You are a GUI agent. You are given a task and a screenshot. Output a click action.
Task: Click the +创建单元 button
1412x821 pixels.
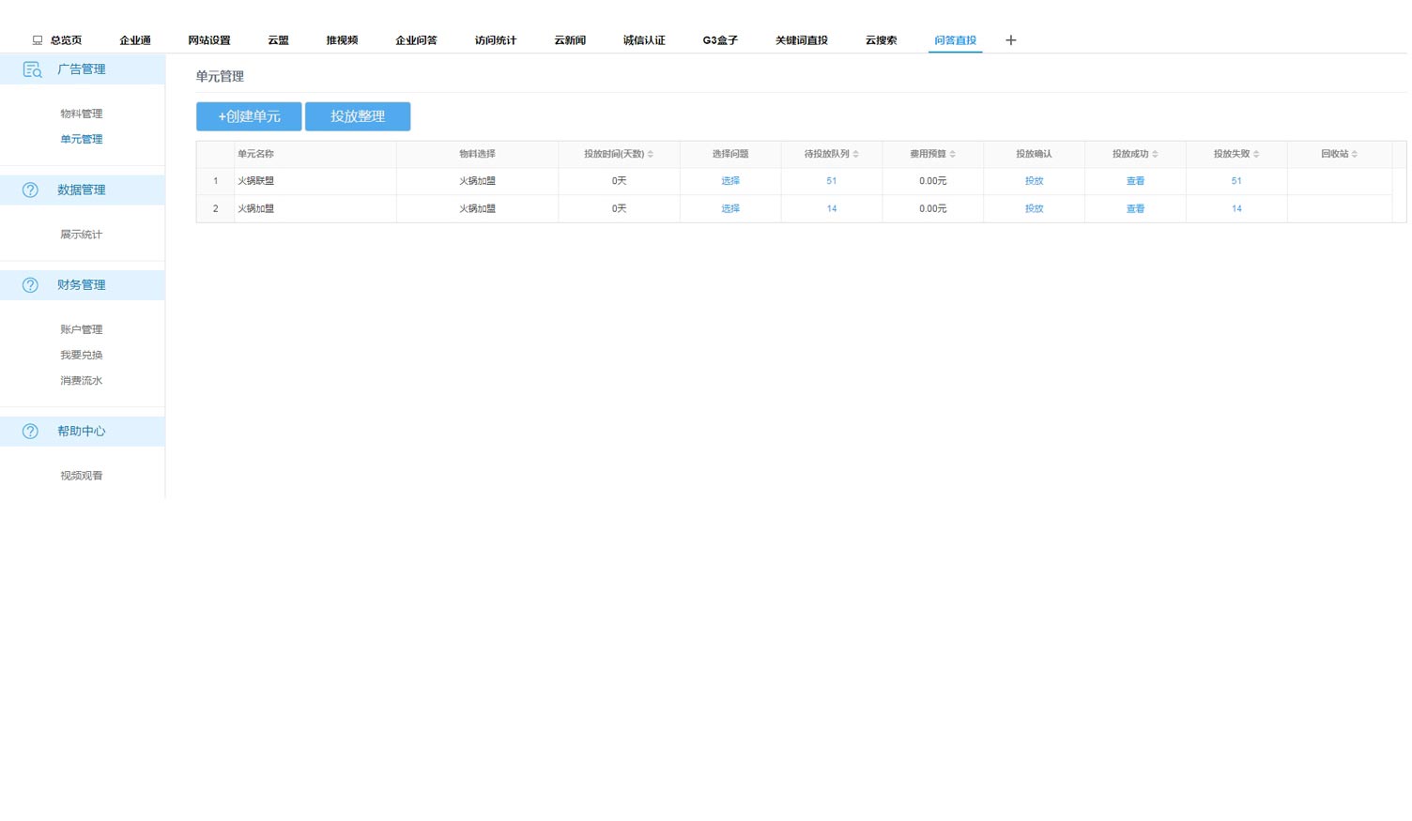pos(249,116)
